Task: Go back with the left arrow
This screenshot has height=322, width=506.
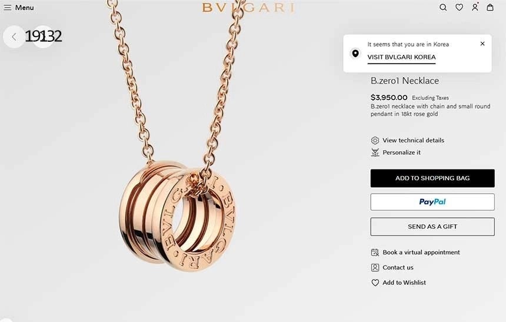Action: tap(14, 37)
